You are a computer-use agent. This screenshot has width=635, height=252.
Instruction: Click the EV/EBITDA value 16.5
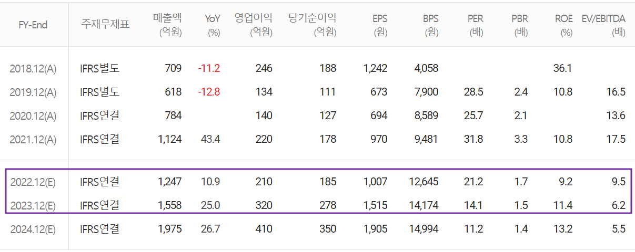(616, 92)
